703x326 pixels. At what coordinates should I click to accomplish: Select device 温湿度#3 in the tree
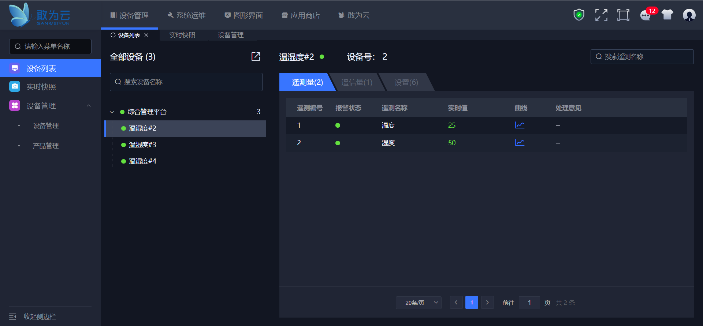click(x=142, y=145)
